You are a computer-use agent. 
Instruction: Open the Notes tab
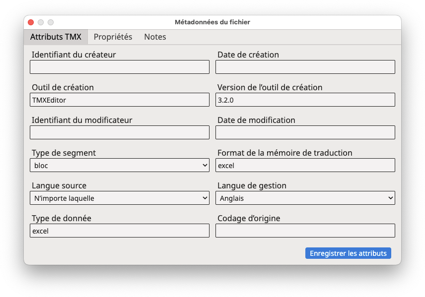(x=155, y=37)
